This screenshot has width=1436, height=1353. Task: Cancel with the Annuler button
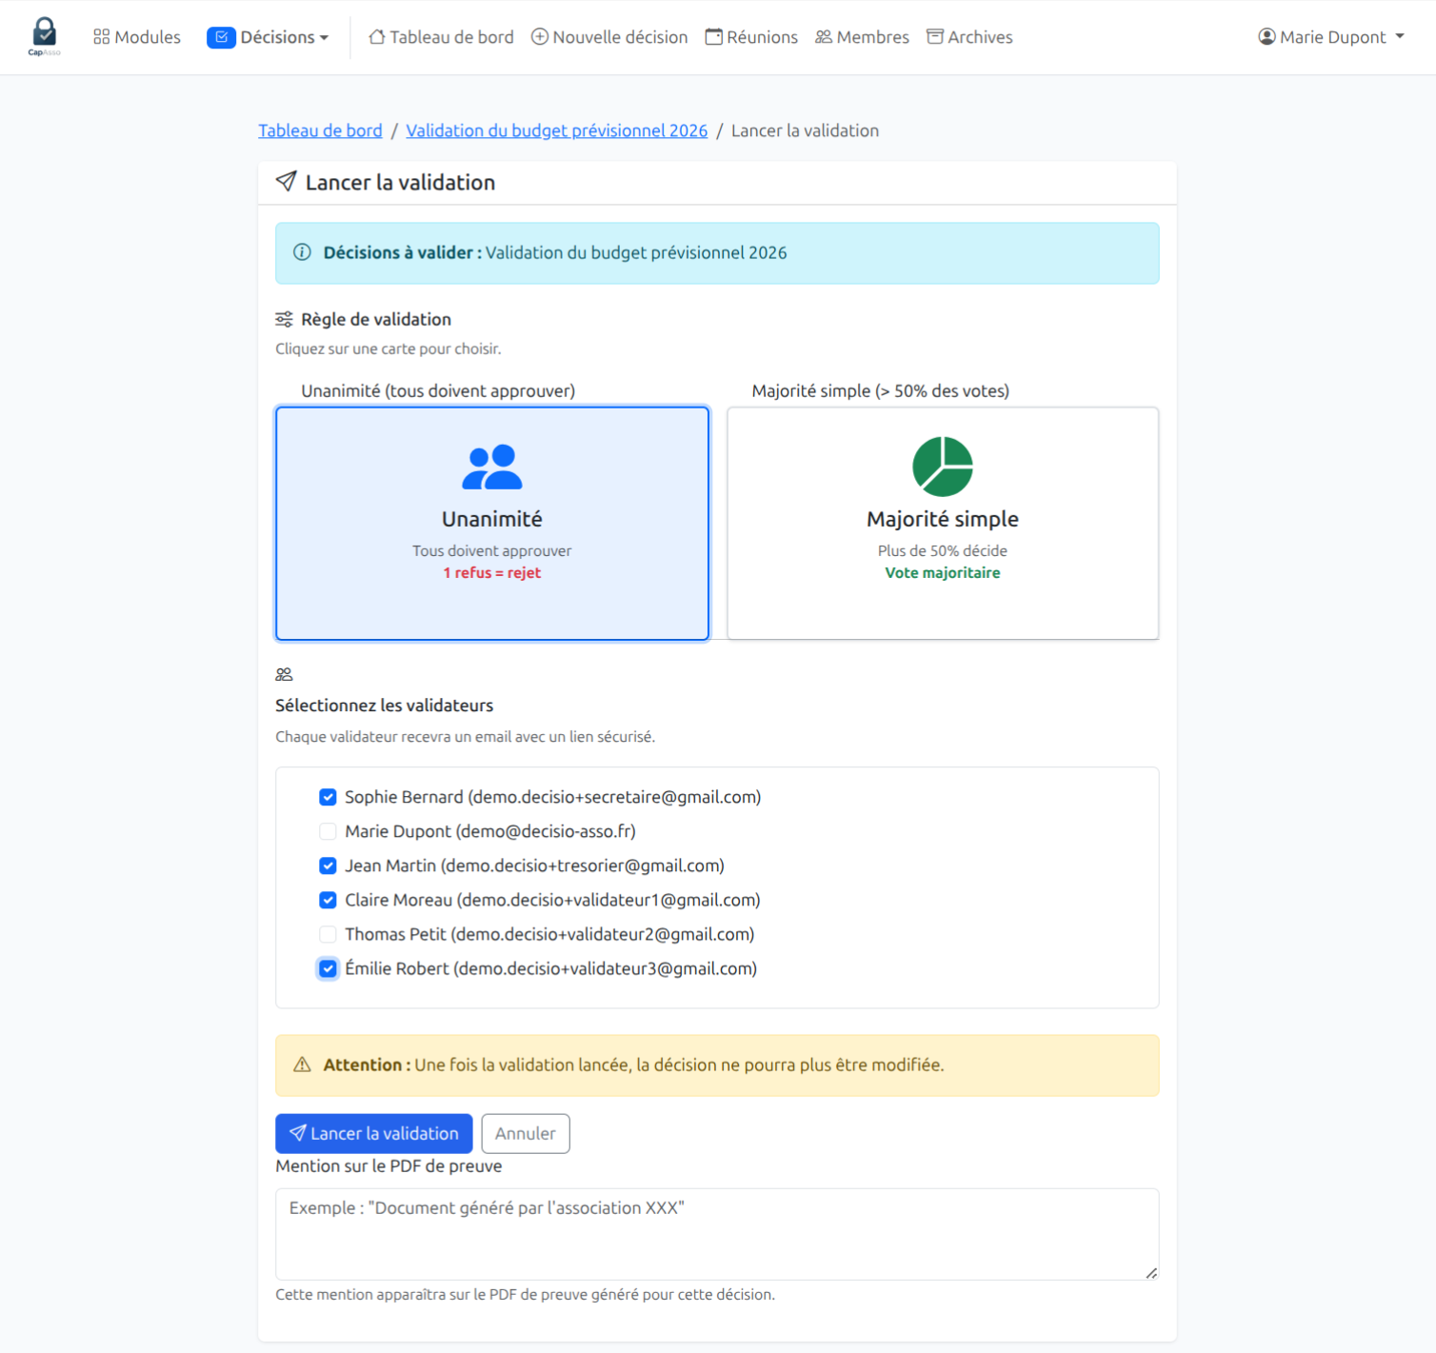pyautogui.click(x=526, y=1133)
